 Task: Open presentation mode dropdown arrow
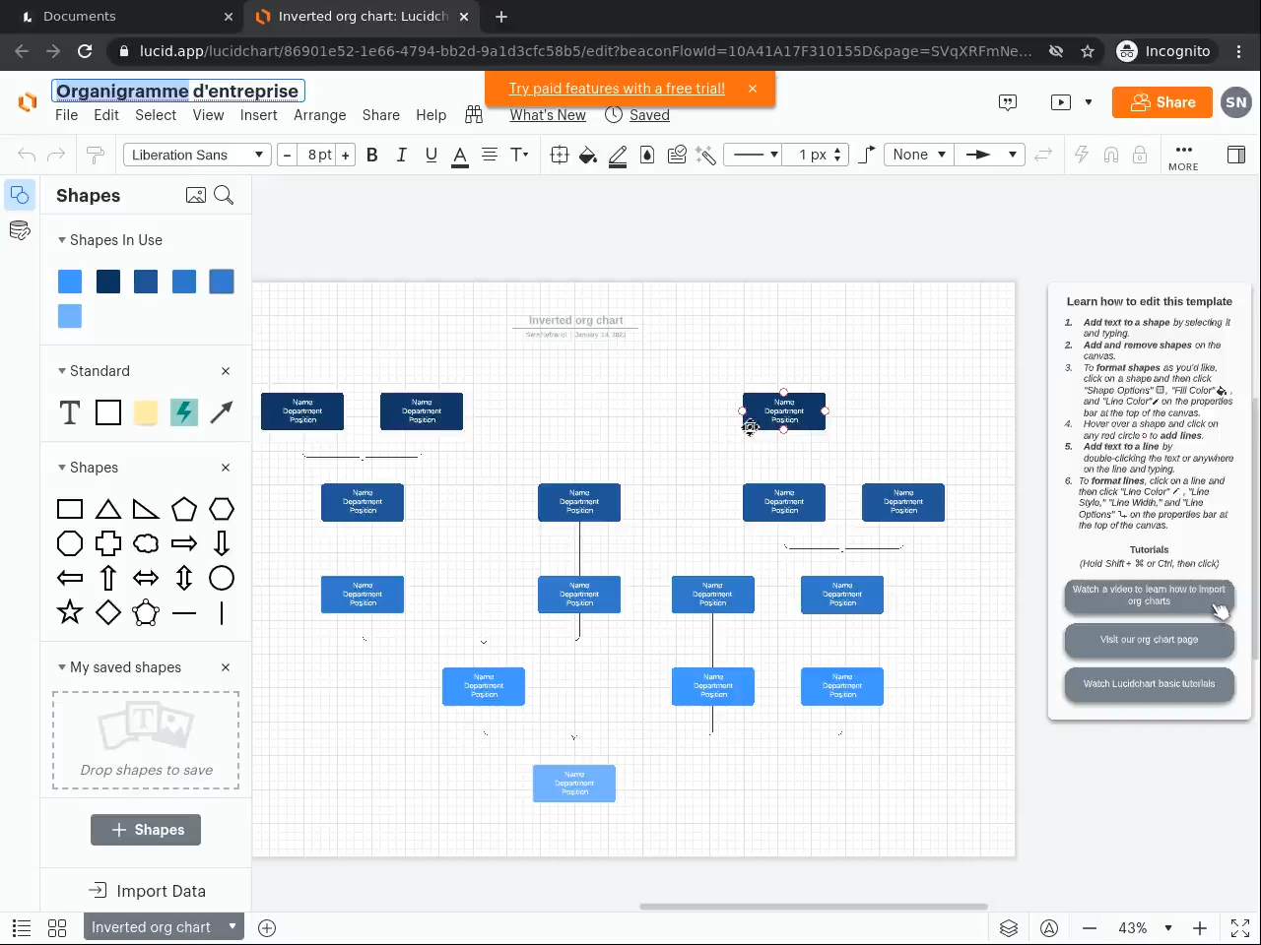coord(1089,101)
